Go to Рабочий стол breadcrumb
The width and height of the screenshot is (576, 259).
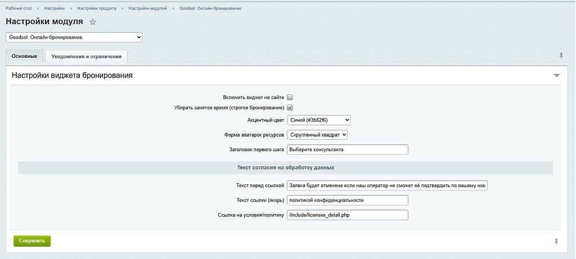(x=19, y=8)
